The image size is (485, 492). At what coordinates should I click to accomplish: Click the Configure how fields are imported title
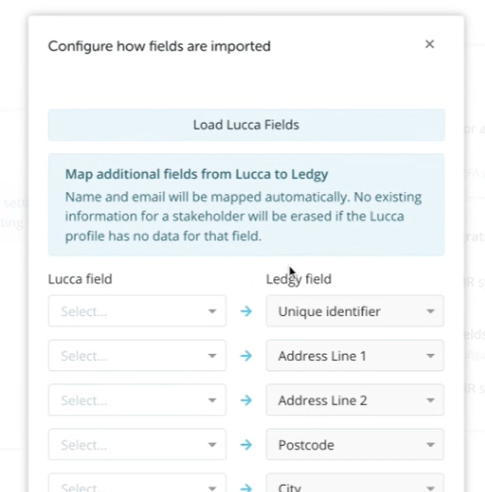click(x=159, y=46)
